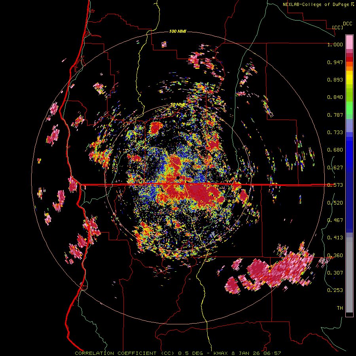Click the 0.467 scale value

335,220
